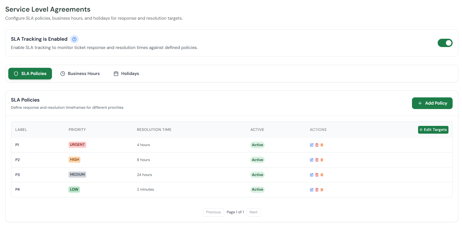The width and height of the screenshot is (462, 228).
Task: Click the Service Level Agreements heading
Action: (48, 9)
